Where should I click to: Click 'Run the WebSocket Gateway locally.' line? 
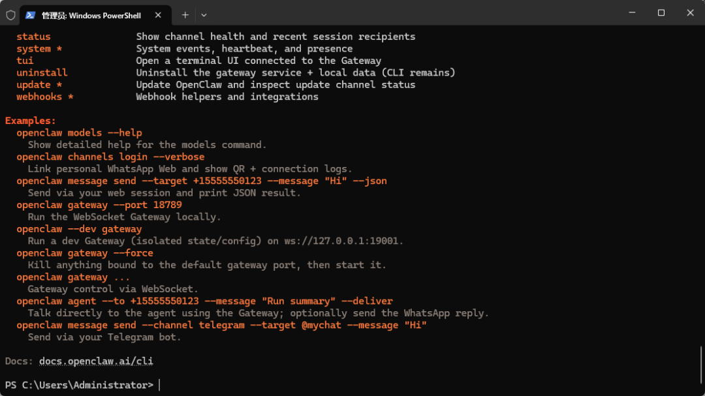125,217
